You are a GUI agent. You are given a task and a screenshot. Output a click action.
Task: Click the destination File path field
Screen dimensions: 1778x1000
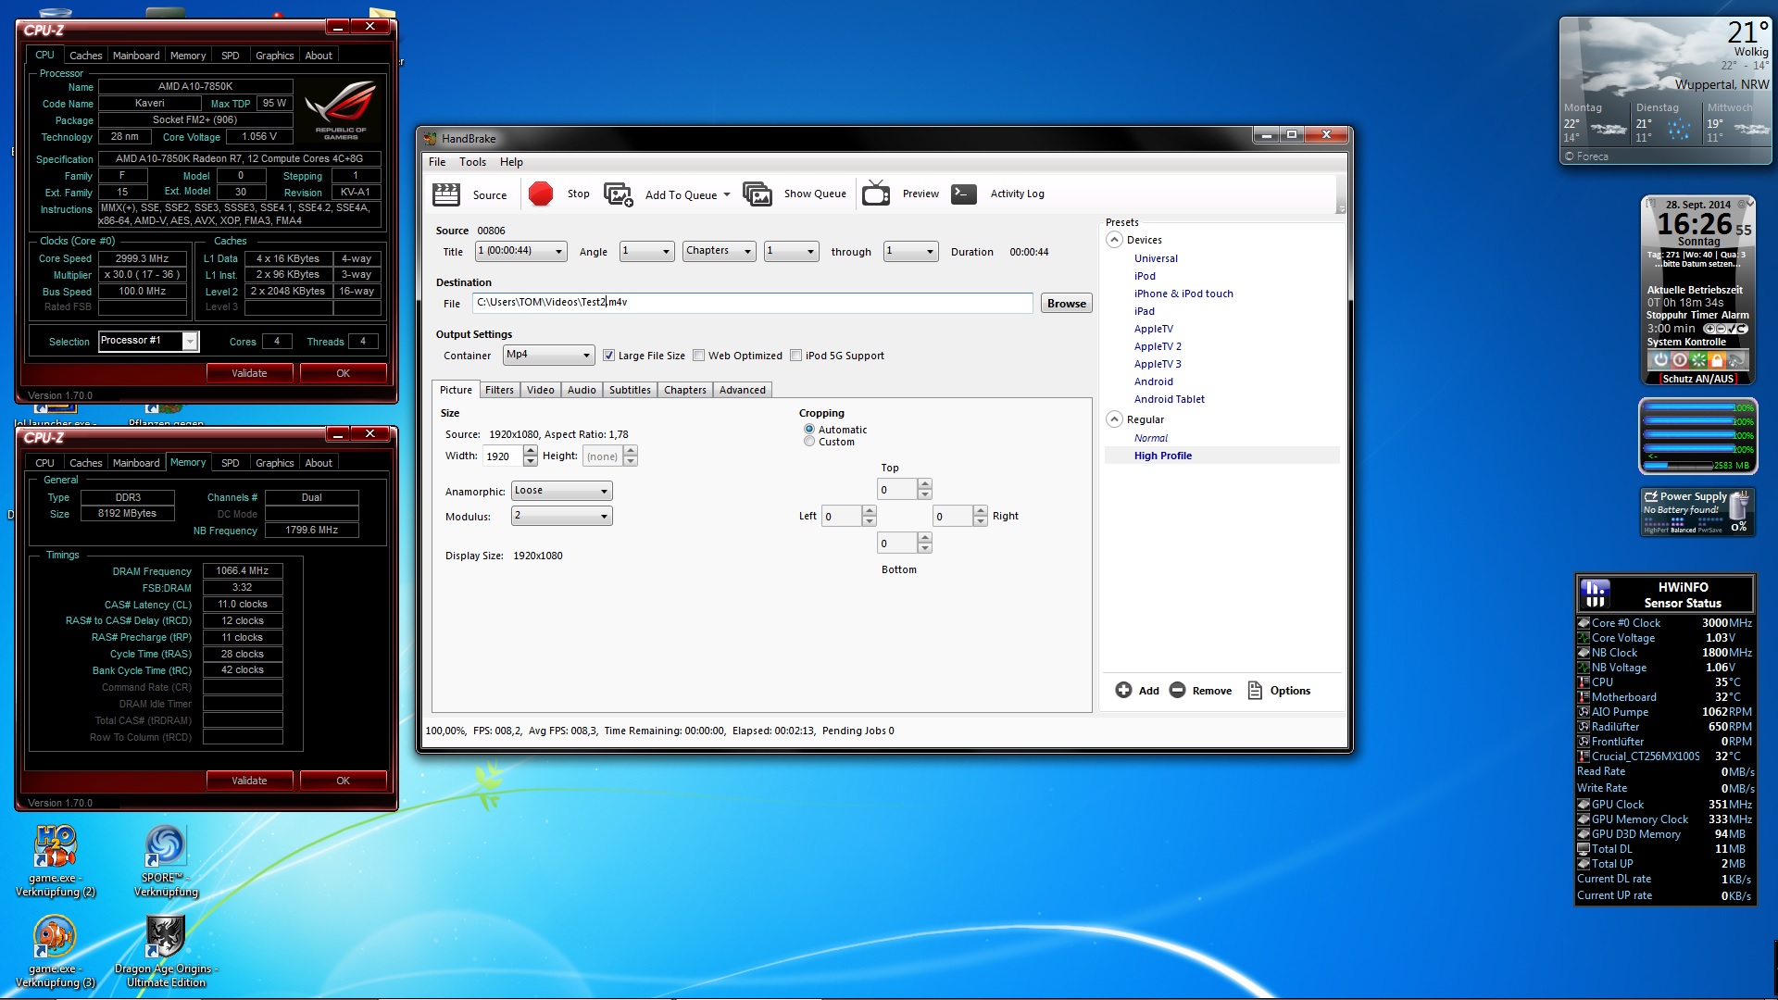(751, 303)
